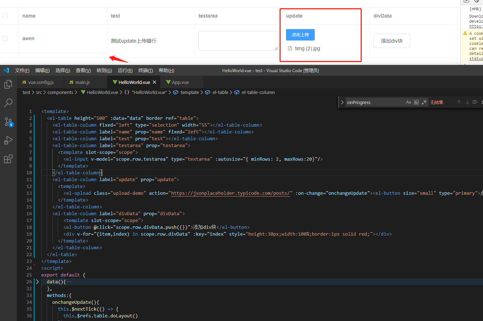Open the jsonplaceholder URL link in code

point(231,193)
